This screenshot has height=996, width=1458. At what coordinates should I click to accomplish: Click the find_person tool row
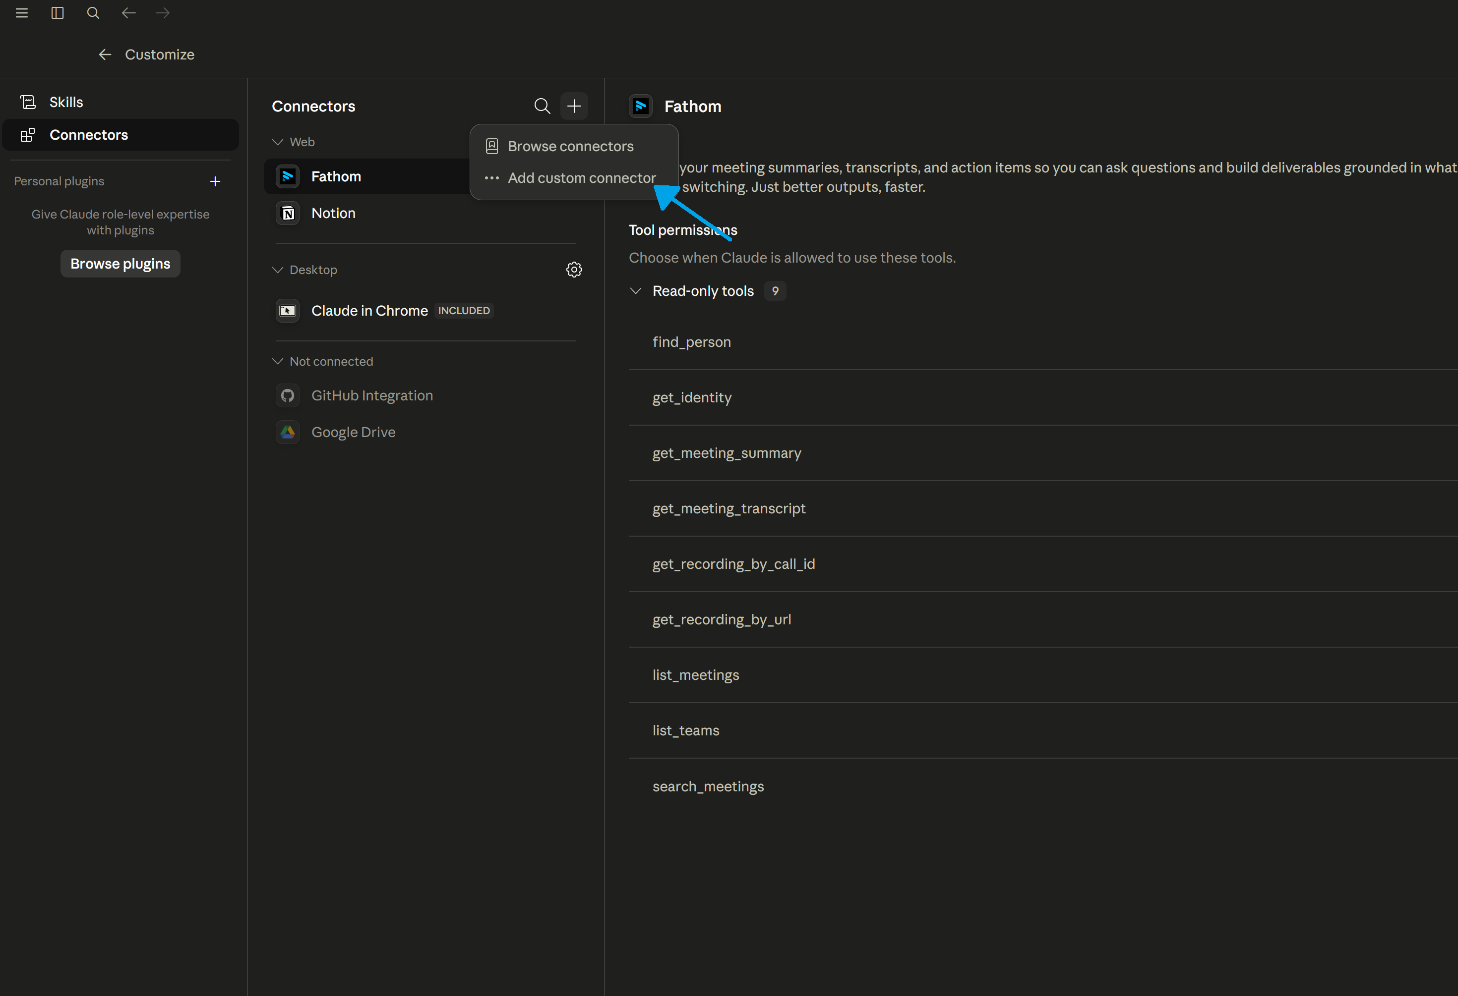tap(1043, 342)
